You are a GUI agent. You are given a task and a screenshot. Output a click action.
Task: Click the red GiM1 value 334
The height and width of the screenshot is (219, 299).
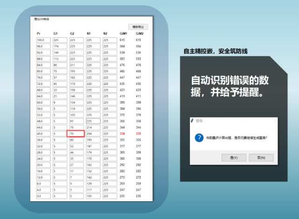tap(123, 134)
